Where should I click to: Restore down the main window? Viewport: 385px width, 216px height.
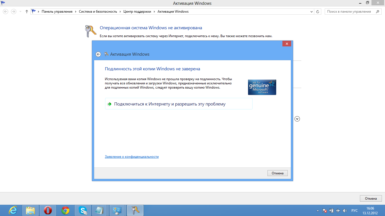[x=368, y=3]
